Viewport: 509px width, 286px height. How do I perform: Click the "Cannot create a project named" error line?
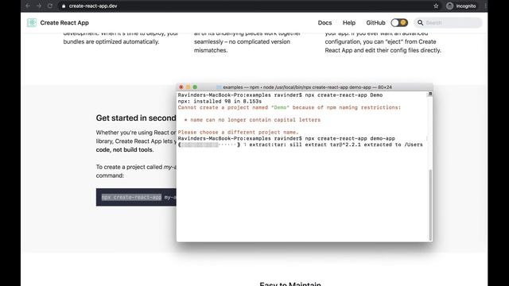[289, 107]
